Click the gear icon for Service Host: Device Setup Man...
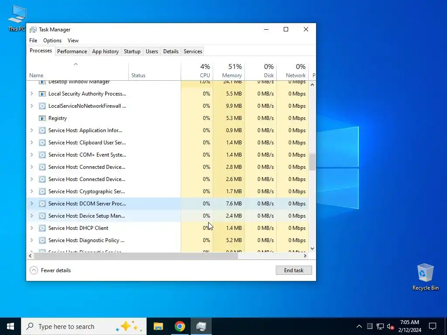 coord(42,216)
